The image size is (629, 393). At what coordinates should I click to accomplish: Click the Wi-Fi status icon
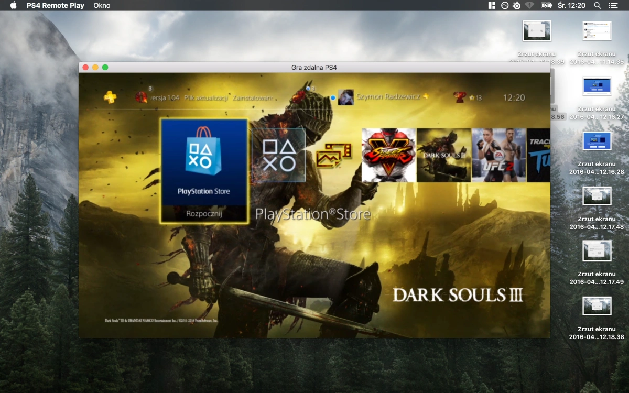click(529, 5)
